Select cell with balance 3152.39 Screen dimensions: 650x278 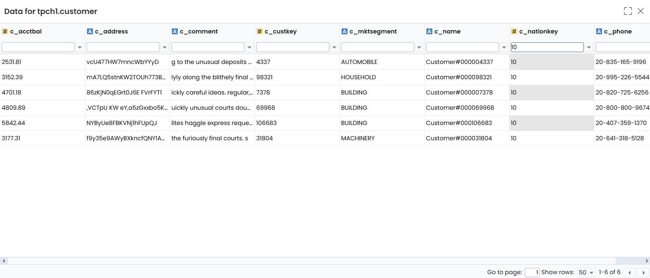tap(42, 77)
